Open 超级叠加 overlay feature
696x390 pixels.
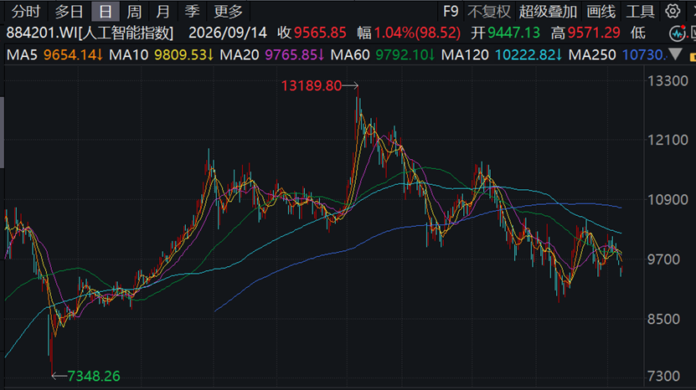click(549, 12)
